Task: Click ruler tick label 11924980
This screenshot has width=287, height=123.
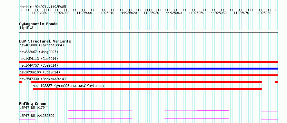Action: pyautogui.click(x=39, y=13)
